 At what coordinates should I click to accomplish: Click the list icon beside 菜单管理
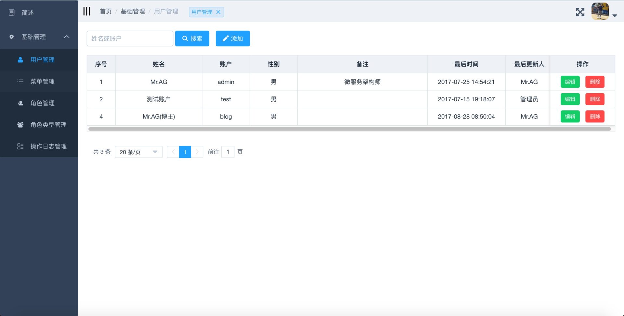pos(20,81)
